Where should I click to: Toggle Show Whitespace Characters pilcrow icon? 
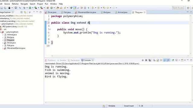88,8
